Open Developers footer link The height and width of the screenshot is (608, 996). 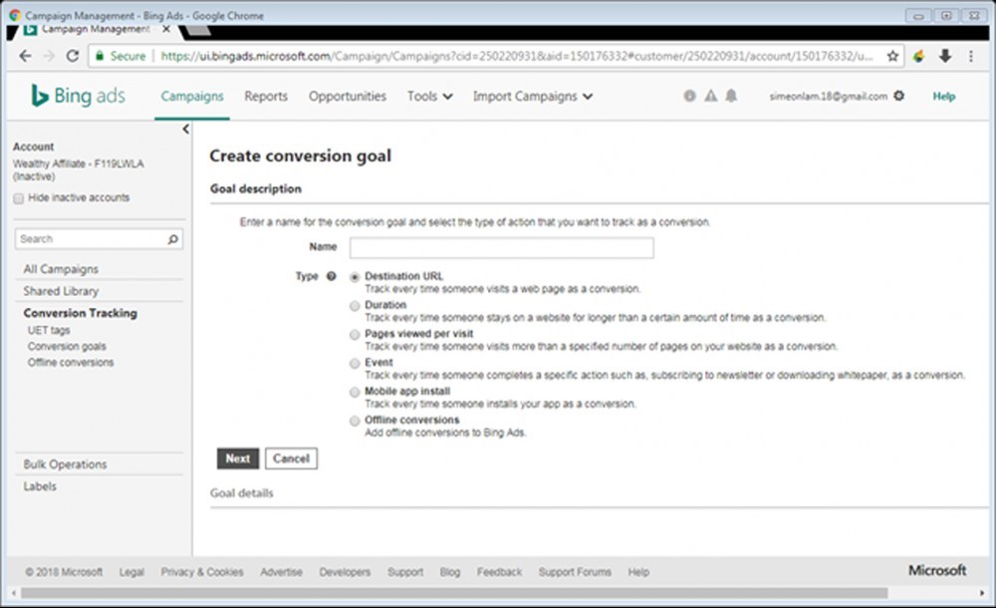pos(345,572)
